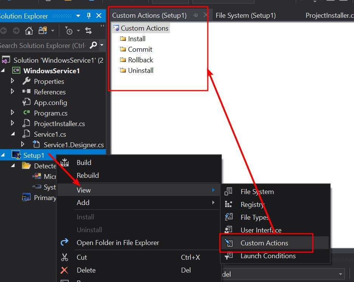Expand the References node

(x=12, y=91)
